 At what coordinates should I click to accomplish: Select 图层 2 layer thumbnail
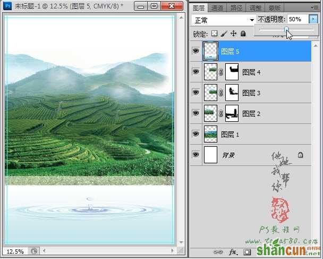[x=210, y=113]
